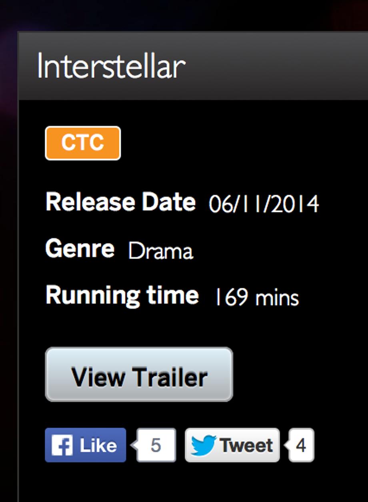Viewport: 368px width, 502px height.
Task: Click the word mins after 169
Action: [277, 298]
